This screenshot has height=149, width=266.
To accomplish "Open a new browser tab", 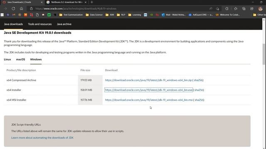I will pyautogui.click(x=92, y=2).
